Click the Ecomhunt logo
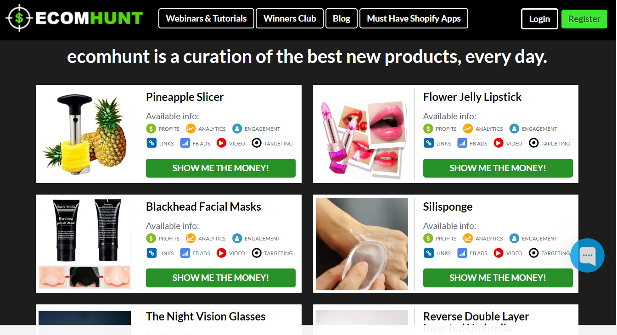617x335 pixels. pos(74,18)
